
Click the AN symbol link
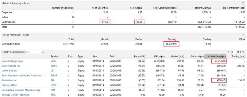point(52,80)
